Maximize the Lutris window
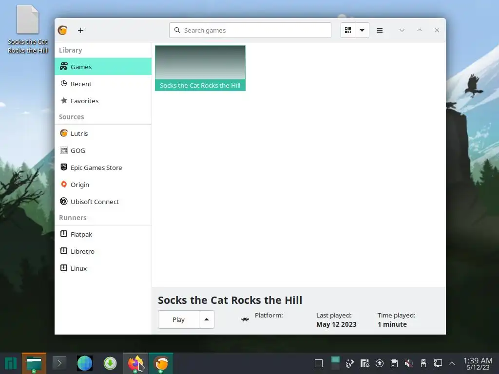 tap(420, 30)
